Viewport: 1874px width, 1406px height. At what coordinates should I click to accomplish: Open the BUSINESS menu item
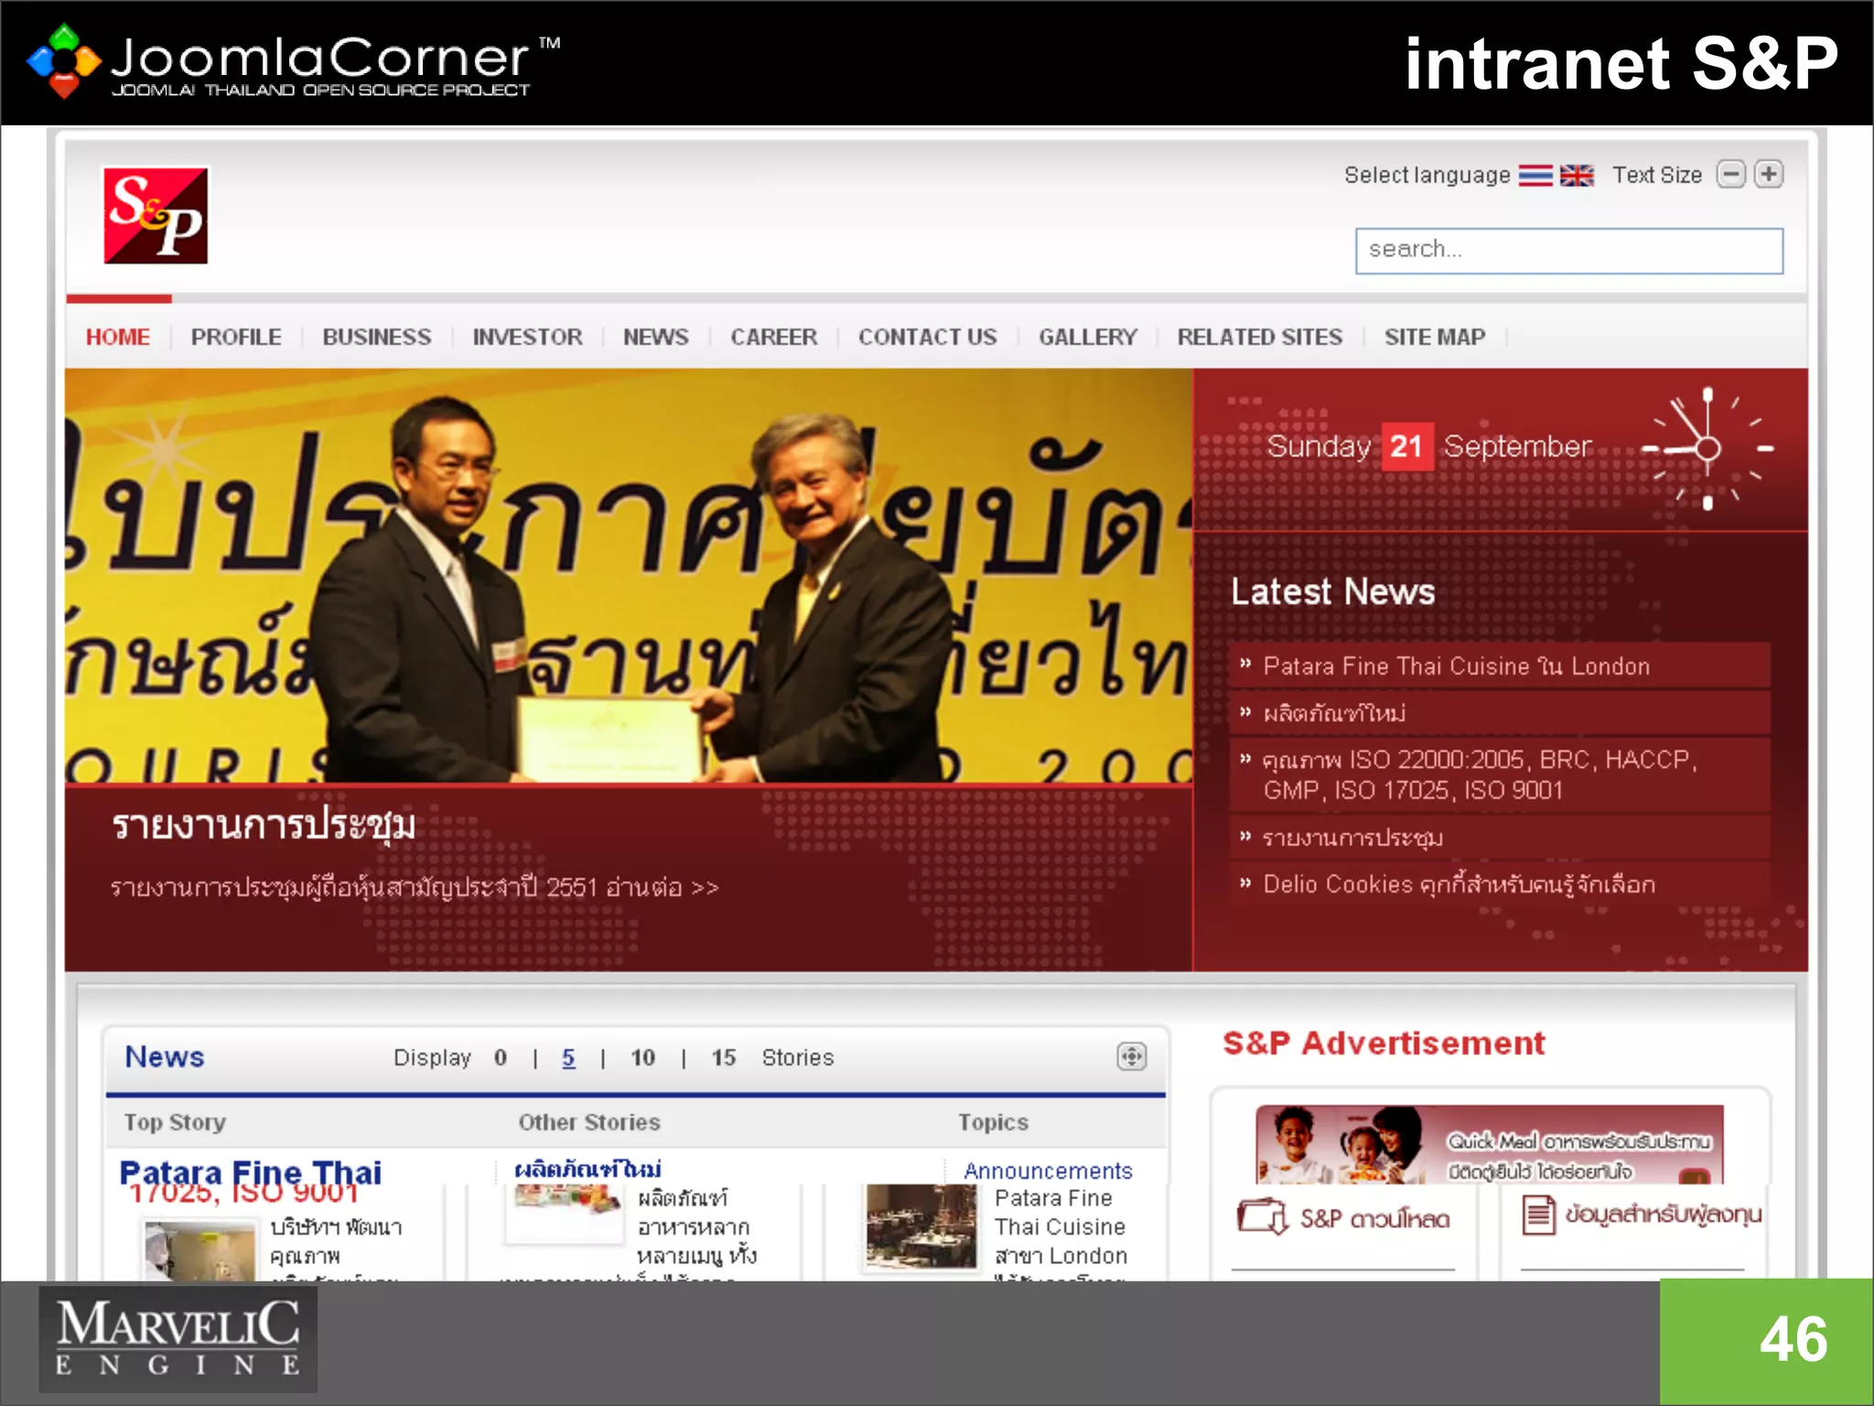(x=376, y=337)
